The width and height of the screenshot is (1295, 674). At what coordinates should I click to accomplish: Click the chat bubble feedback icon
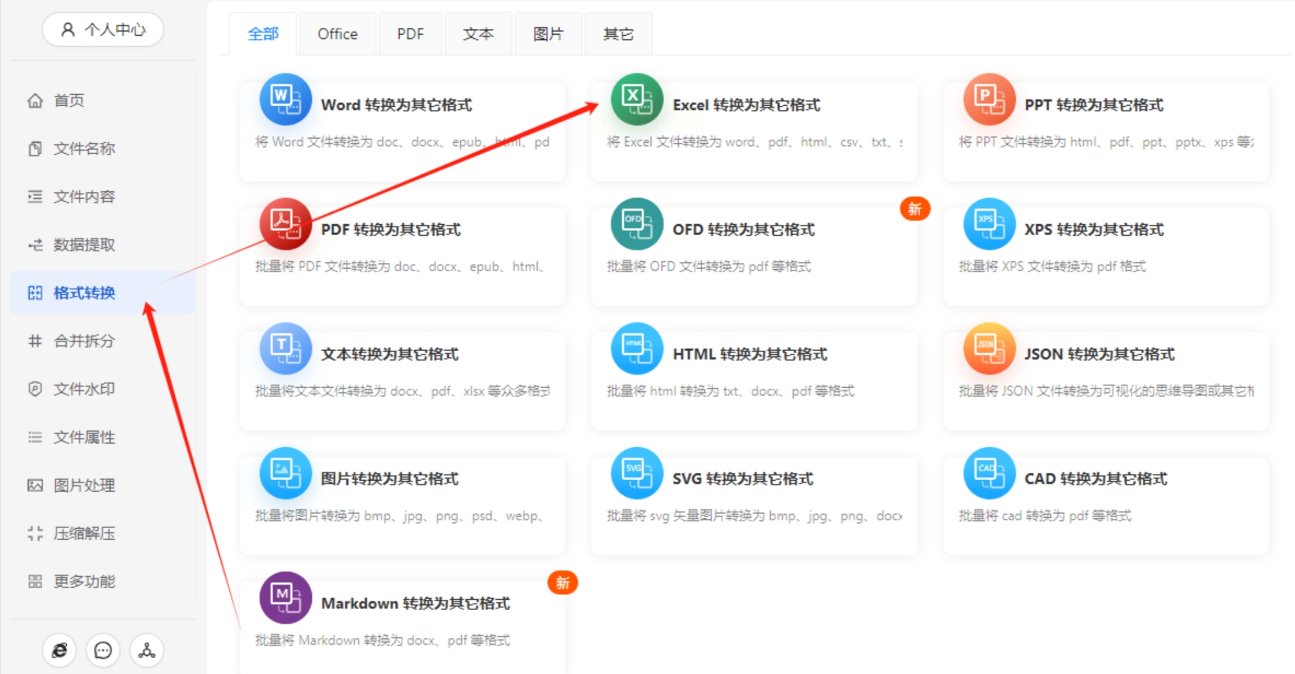[x=103, y=650]
